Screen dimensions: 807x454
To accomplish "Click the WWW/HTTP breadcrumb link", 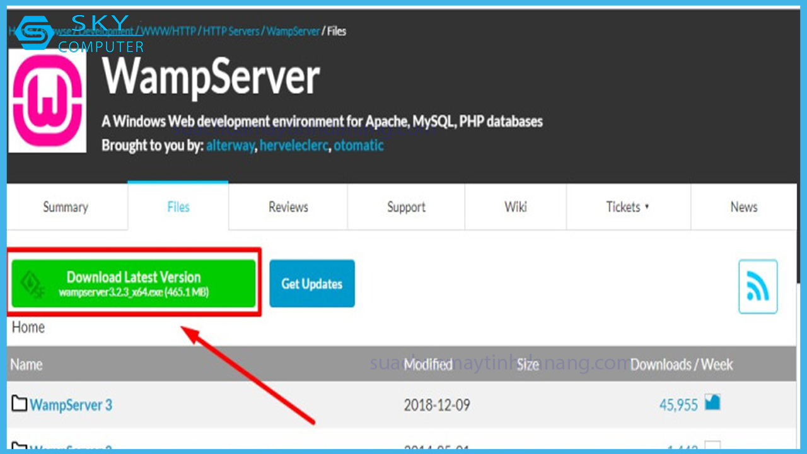I will [x=167, y=31].
